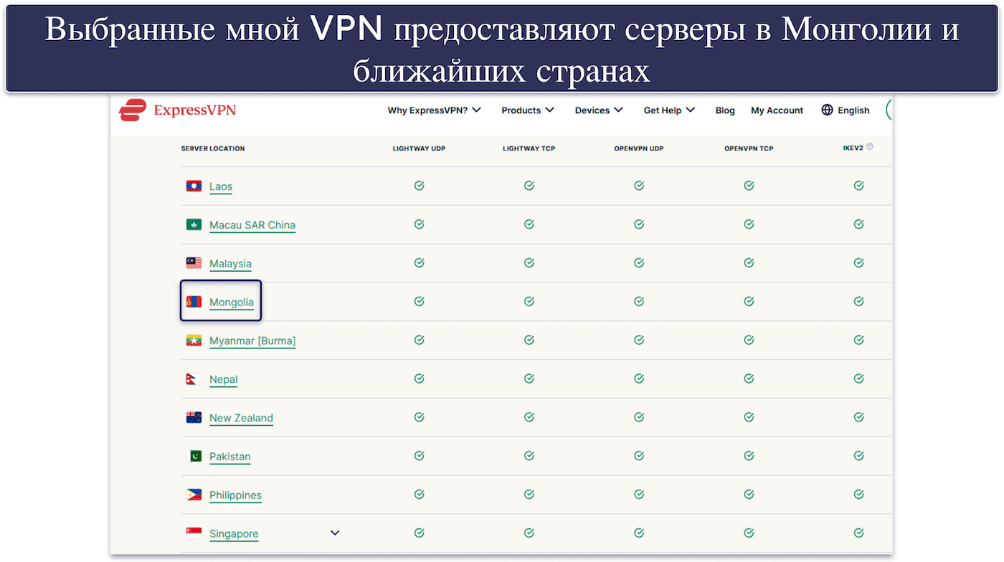The image size is (1004, 562).
Task: Click the IKEV2 column header
Action: [853, 148]
